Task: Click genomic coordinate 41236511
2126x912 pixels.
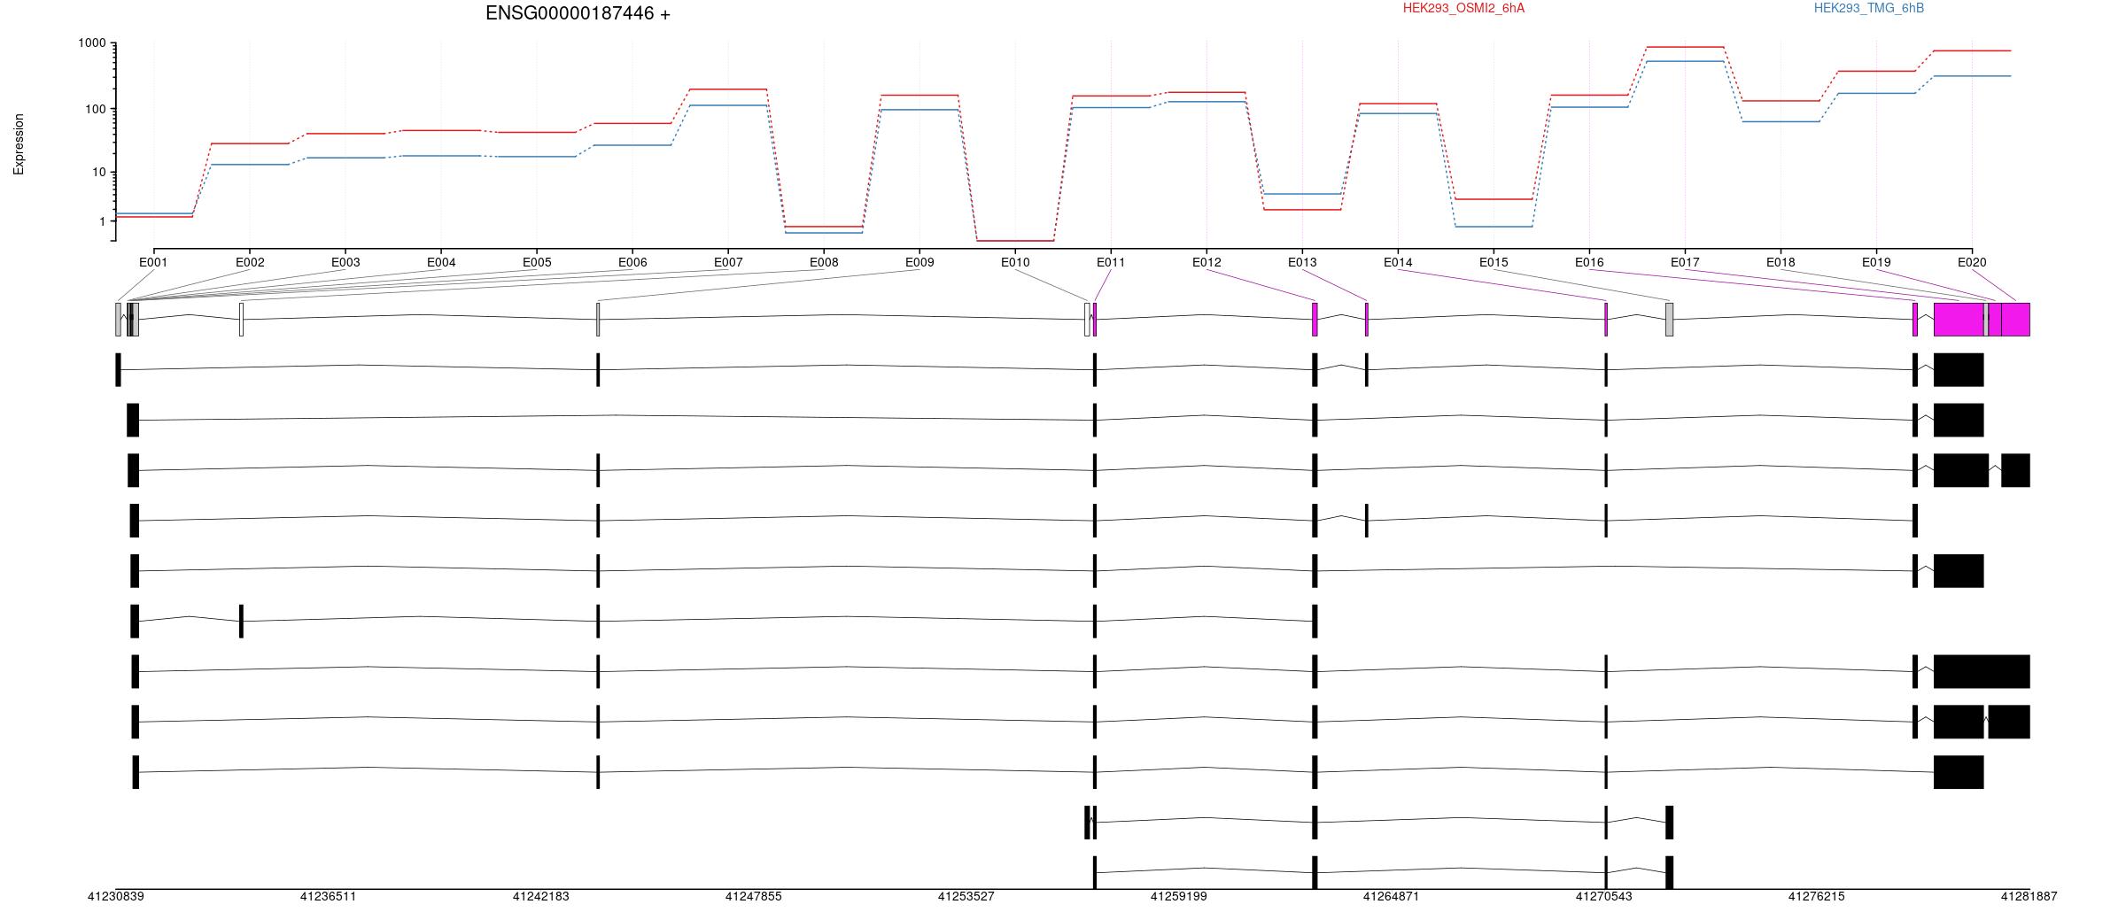Action: click(328, 896)
